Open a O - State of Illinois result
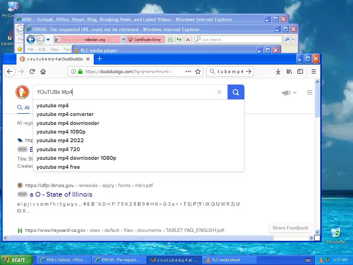Screen dimensions: 353x265 61,195
